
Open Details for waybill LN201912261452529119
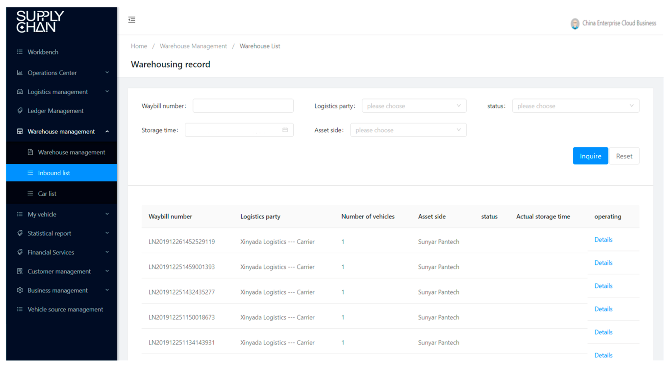click(x=603, y=240)
